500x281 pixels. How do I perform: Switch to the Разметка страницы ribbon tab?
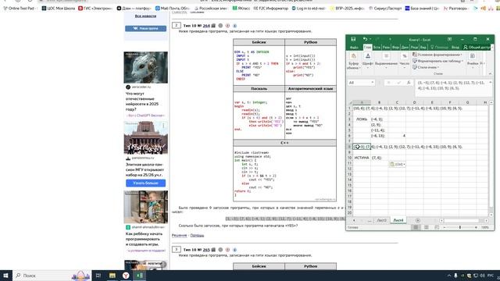386,47
